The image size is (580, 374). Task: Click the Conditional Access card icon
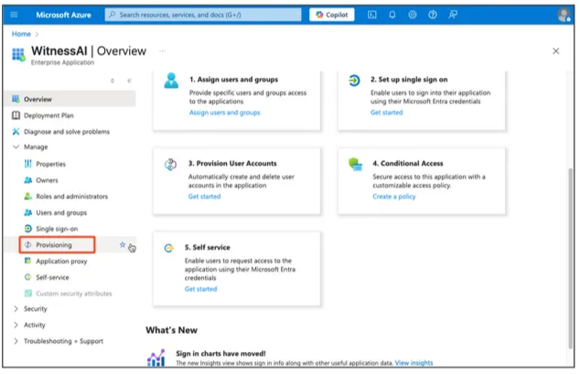[x=355, y=164]
